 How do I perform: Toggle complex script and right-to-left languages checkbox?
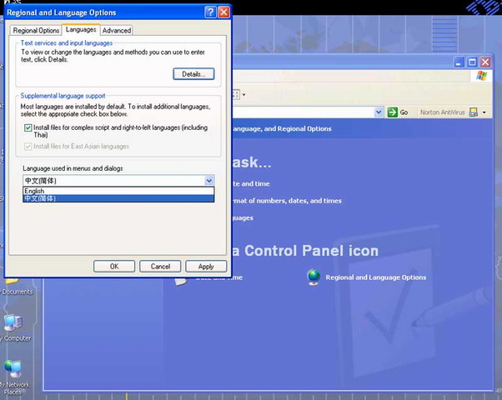pyautogui.click(x=28, y=128)
